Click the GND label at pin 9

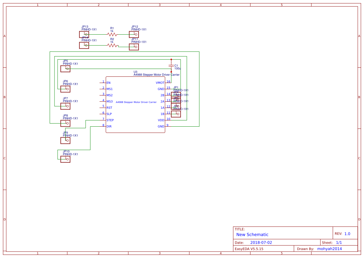161,127
